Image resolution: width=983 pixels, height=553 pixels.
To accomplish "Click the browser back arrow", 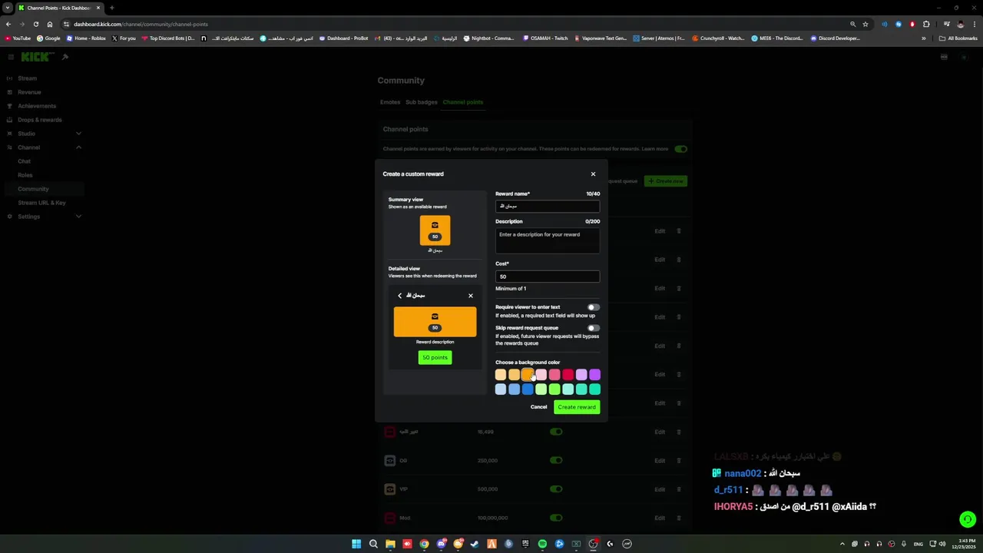I will 8,24.
